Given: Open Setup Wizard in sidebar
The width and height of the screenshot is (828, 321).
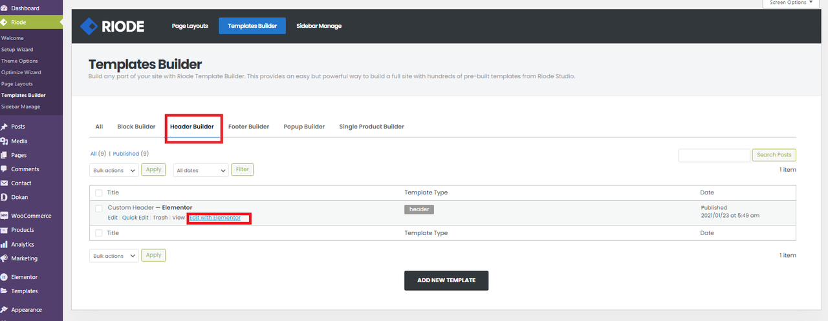Looking at the screenshot, I should [17, 50].
